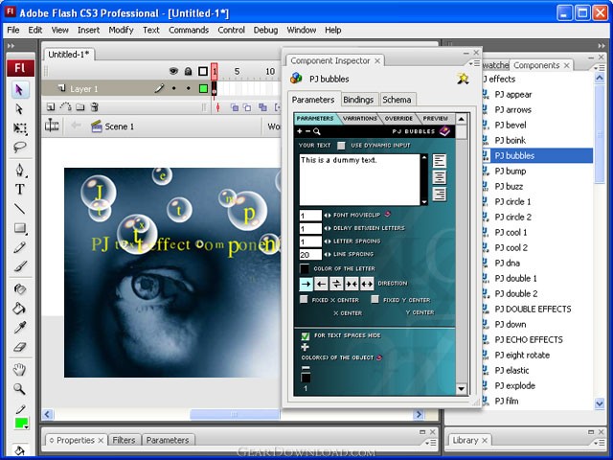Open the fill color dropdown swatch

coord(21,423)
